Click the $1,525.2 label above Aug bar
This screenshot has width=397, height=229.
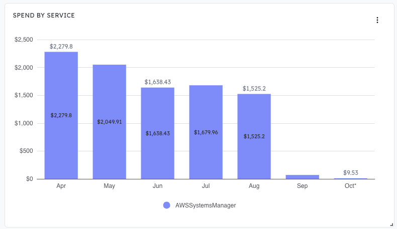coord(254,89)
